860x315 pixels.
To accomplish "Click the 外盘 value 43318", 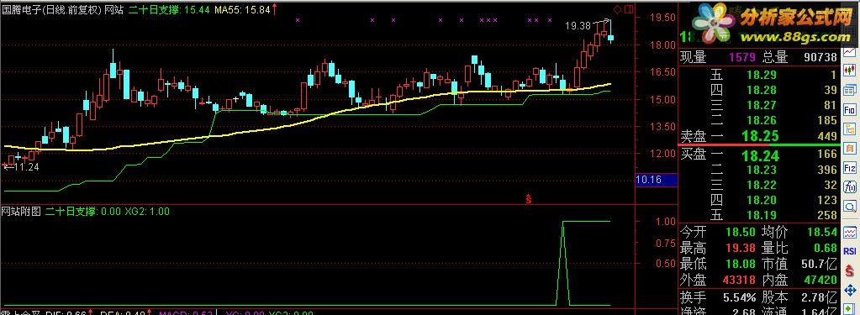I will [x=740, y=280].
